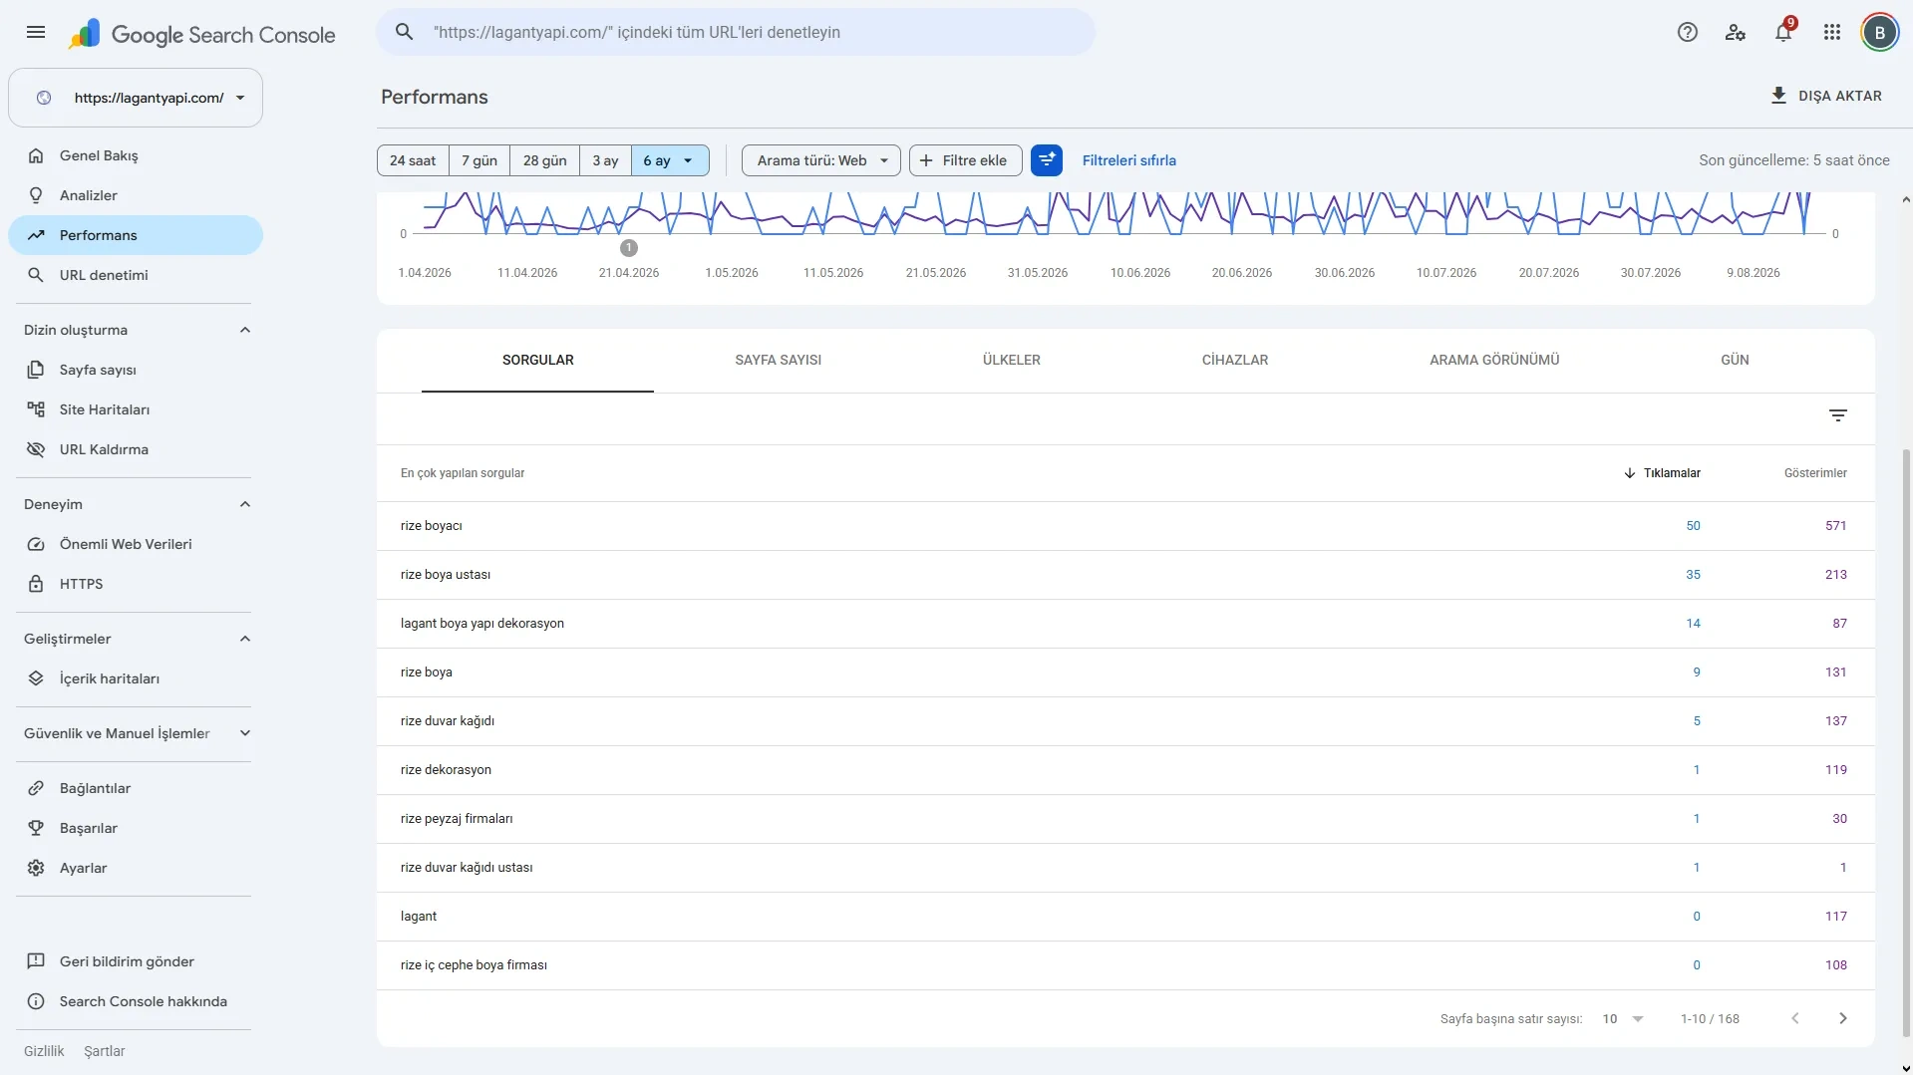Open the Gizlilik footer link
Image resolution: width=1913 pixels, height=1075 pixels.
(44, 1051)
